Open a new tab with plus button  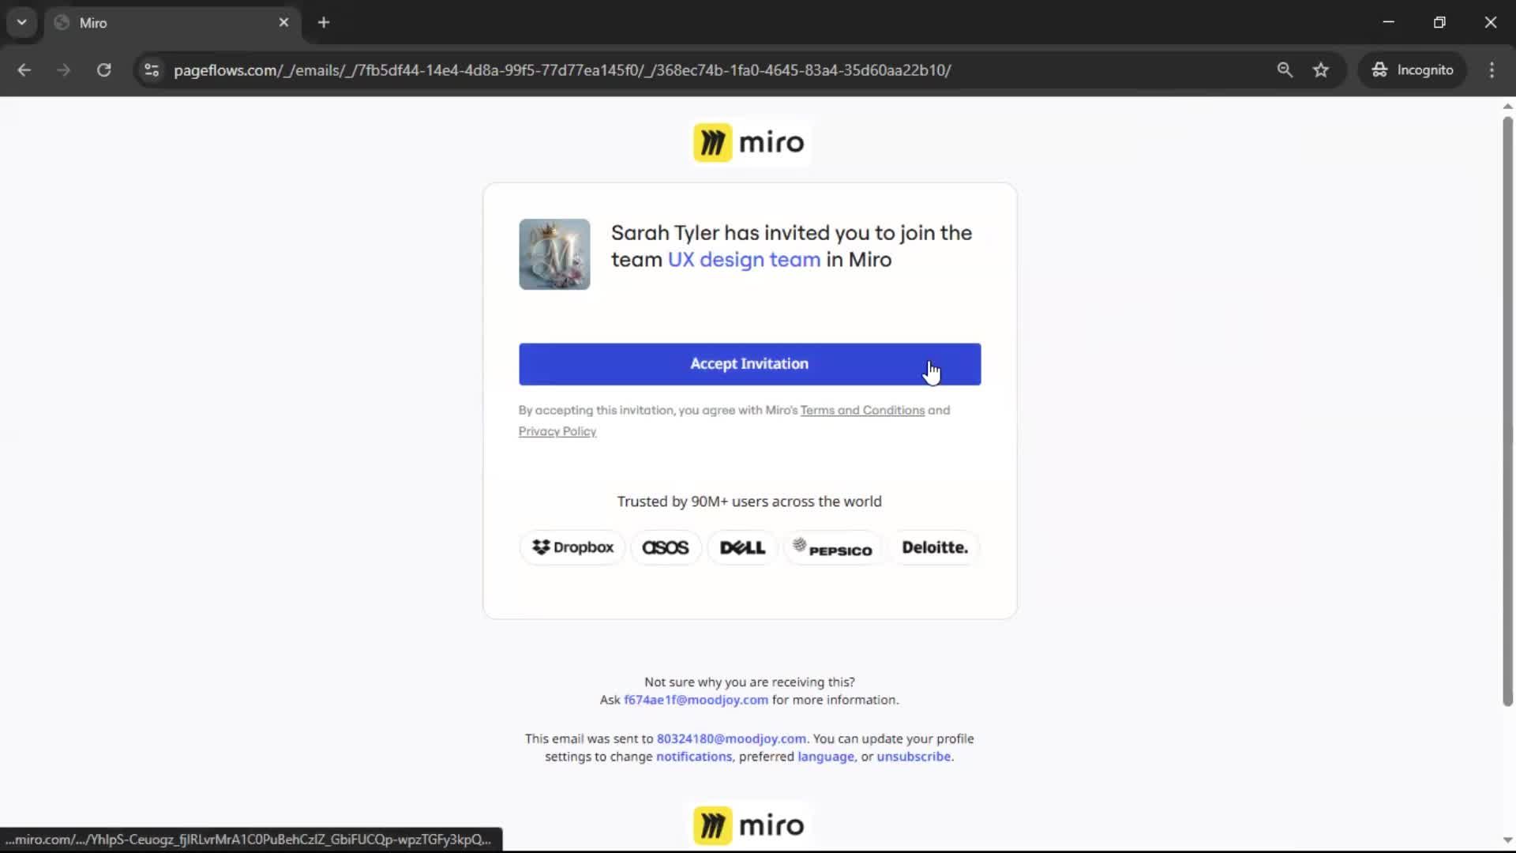pos(324,23)
